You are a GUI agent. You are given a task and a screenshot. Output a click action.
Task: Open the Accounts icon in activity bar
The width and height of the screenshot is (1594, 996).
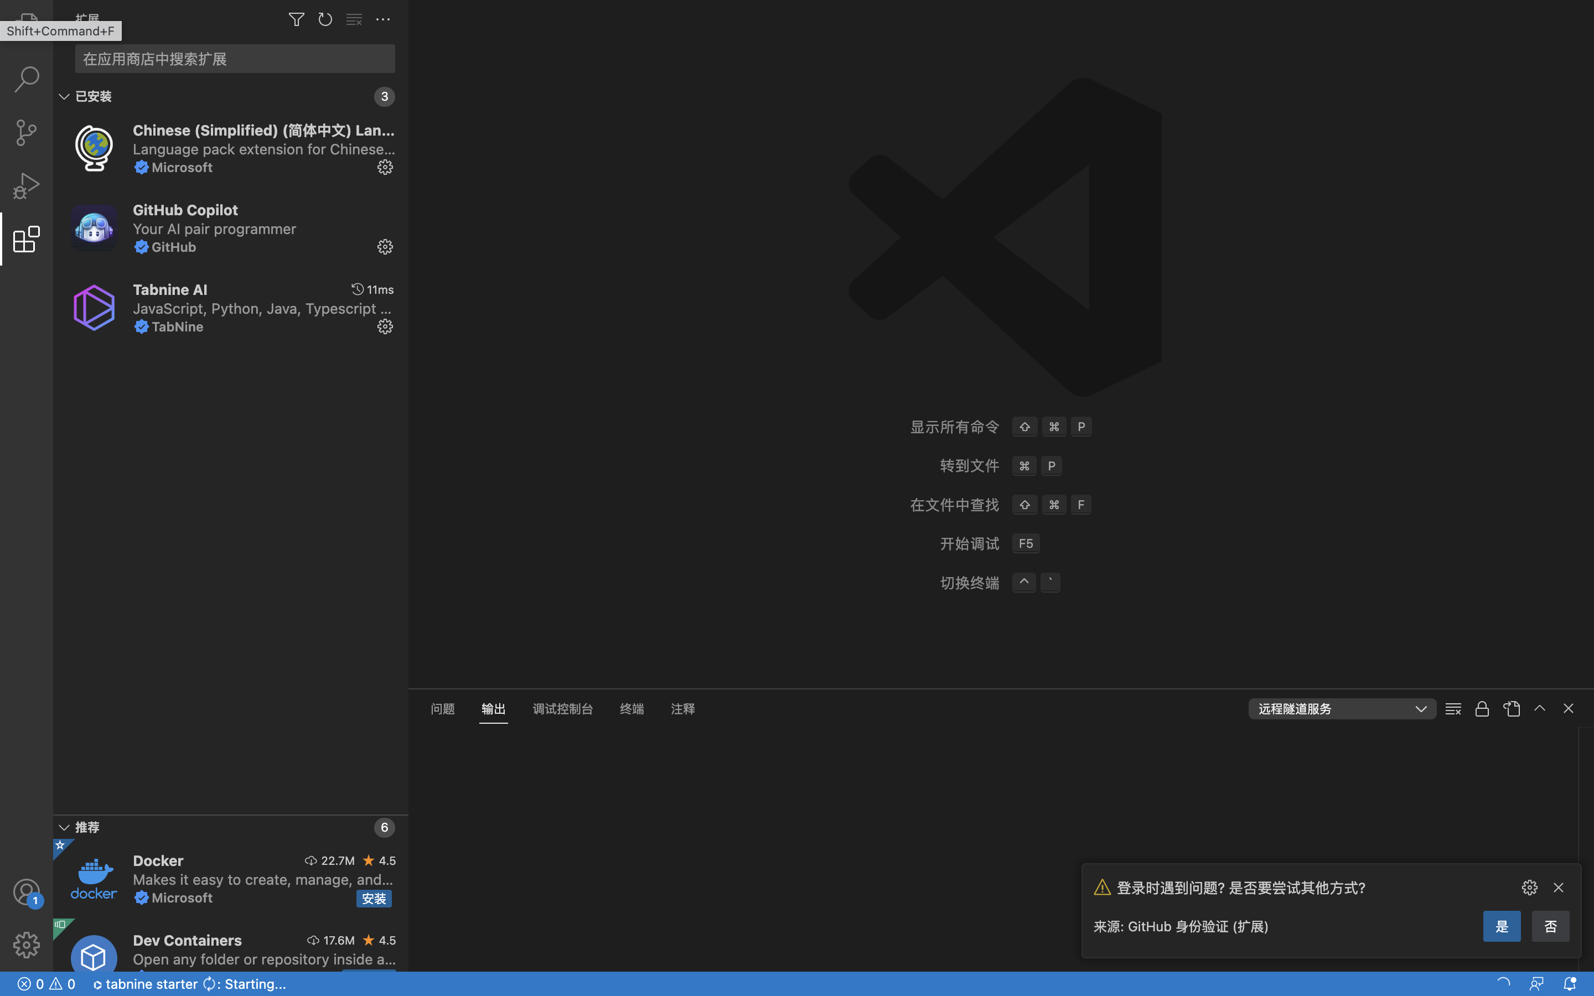[27, 892]
